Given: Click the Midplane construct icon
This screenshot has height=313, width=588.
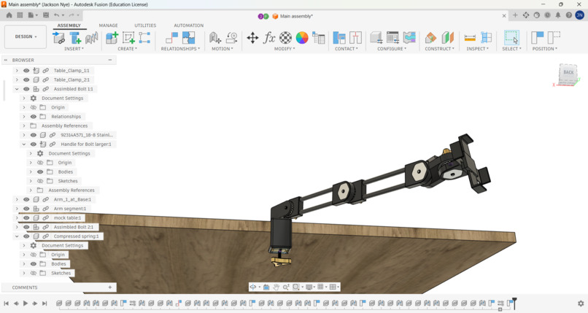Looking at the screenshot, I should coord(447,37).
